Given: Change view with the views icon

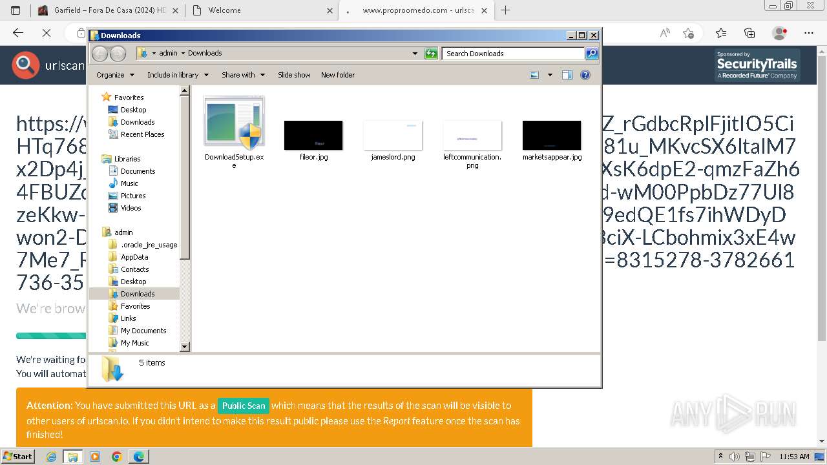Looking at the screenshot, I should coord(534,75).
